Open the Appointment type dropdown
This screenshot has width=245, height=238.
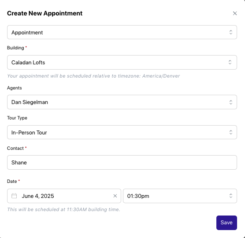pos(122,32)
